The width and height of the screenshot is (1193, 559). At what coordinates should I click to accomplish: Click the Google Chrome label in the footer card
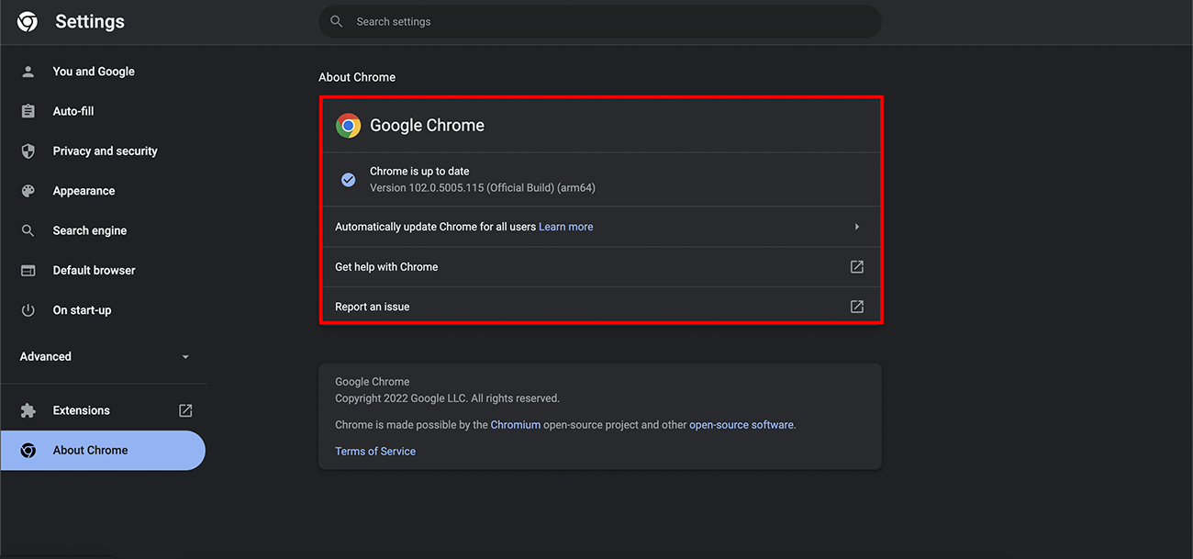coord(373,382)
